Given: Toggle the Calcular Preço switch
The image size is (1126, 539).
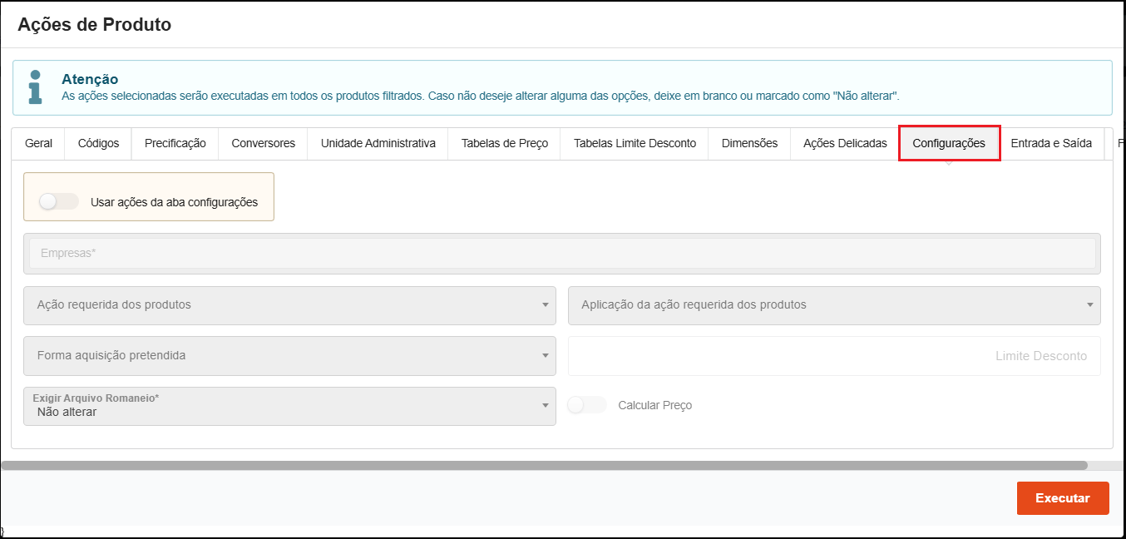Looking at the screenshot, I should 586,405.
